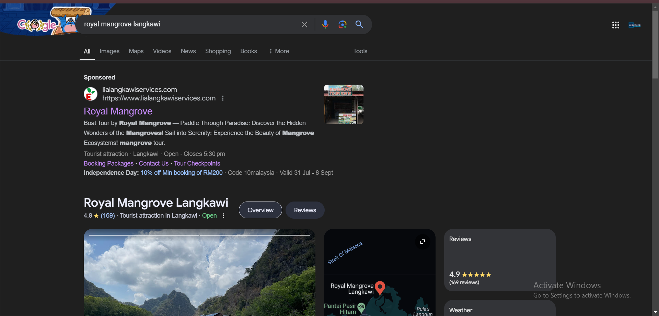The width and height of the screenshot is (659, 316).
Task: Open the Google apps grid icon
Action: (615, 25)
